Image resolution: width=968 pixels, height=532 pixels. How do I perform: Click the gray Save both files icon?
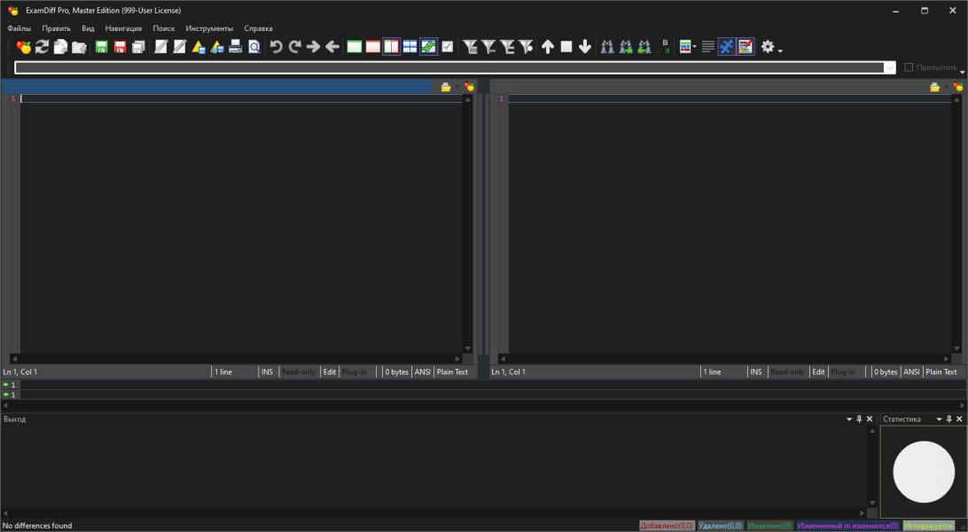(x=138, y=47)
